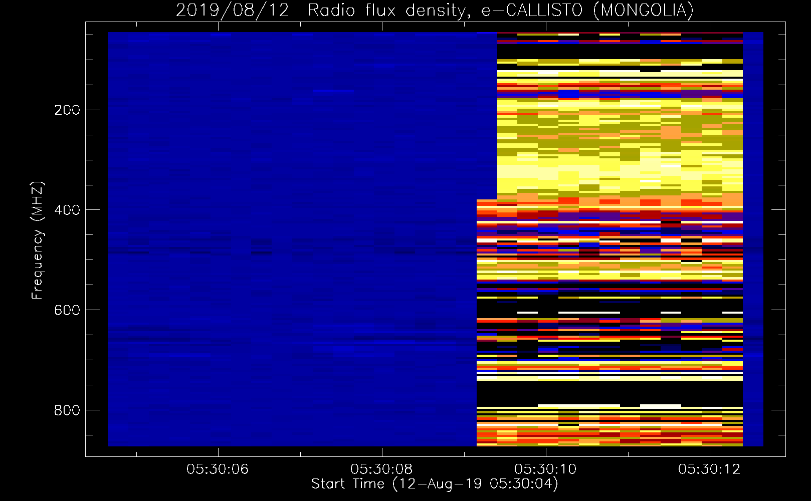Select the 600 frequency tick label

(x=67, y=310)
